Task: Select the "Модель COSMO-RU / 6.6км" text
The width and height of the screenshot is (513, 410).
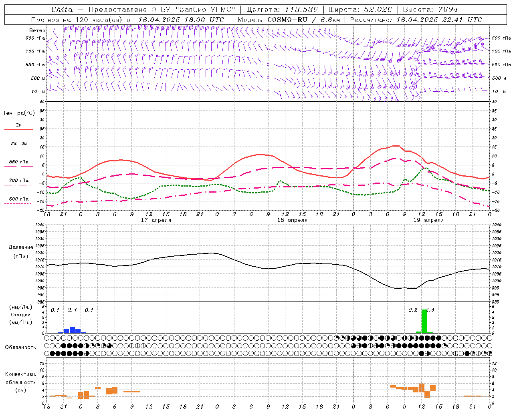Action: coord(289,20)
